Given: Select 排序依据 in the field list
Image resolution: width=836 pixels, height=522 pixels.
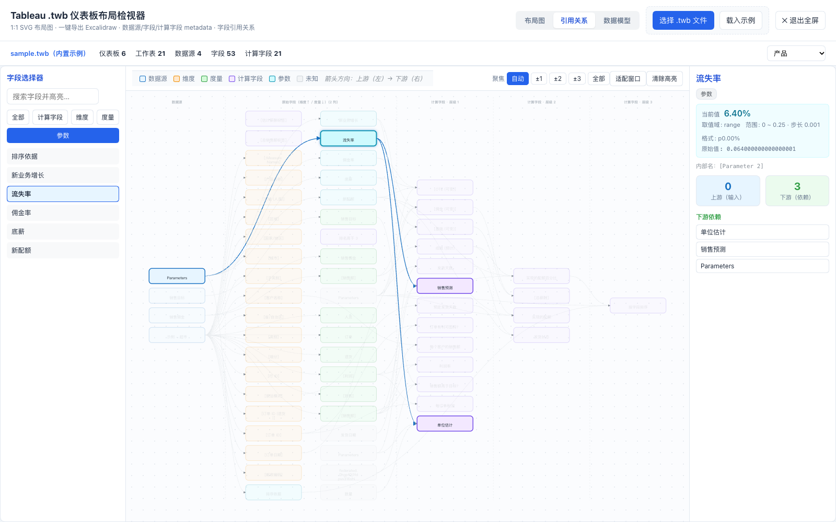Looking at the screenshot, I should tap(63, 157).
